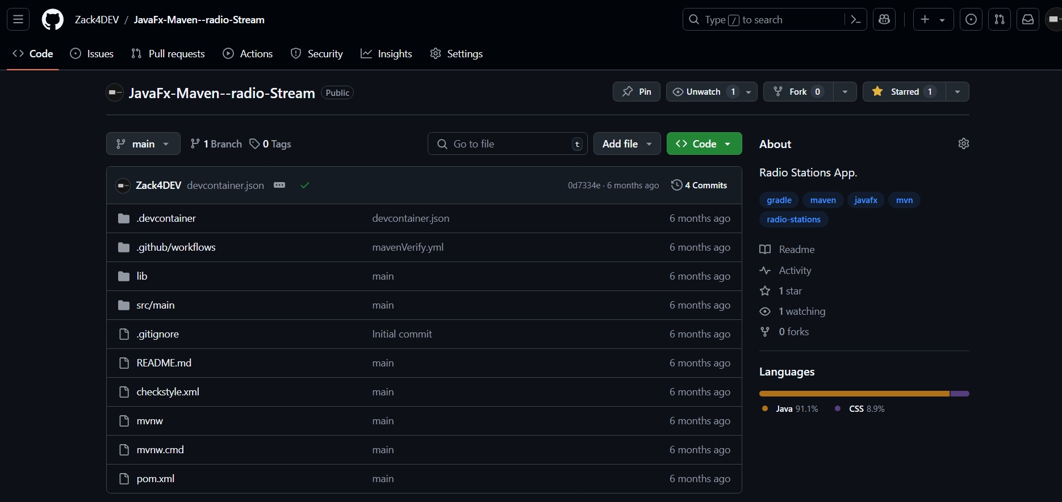
Task: Toggle Pin for this repository
Action: tap(637, 91)
